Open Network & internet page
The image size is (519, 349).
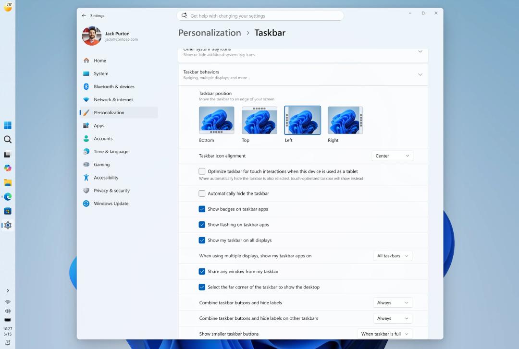[119, 99]
